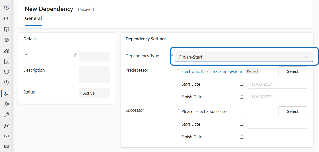Viewport: 319px width, 152px height.
Task: Click the 3D box icon in sidebar
Action: click(x=7, y=40)
